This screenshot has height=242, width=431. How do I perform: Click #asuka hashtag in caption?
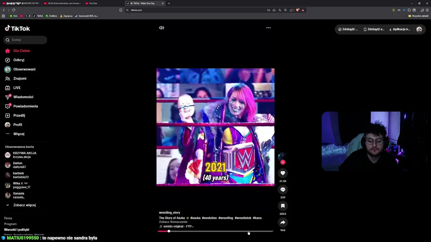(x=195, y=218)
